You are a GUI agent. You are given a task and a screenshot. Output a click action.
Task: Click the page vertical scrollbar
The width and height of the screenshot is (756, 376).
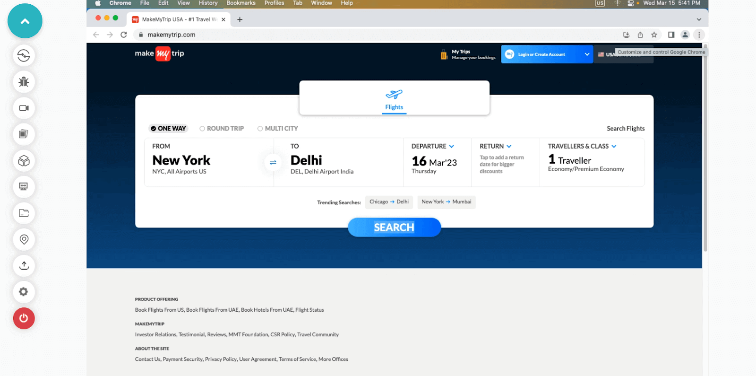pos(705,148)
